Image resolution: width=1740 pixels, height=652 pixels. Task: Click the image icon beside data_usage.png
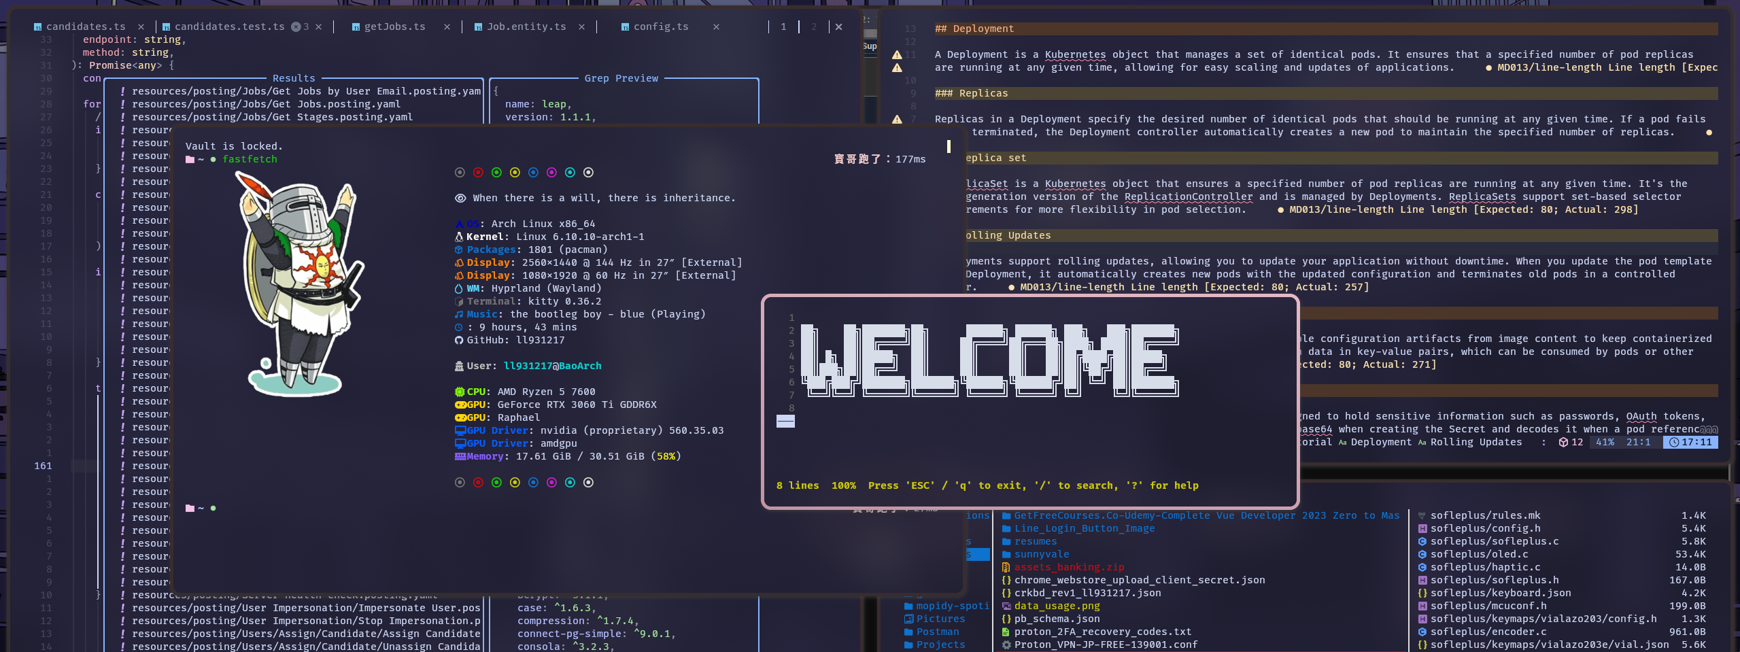coord(1006,606)
